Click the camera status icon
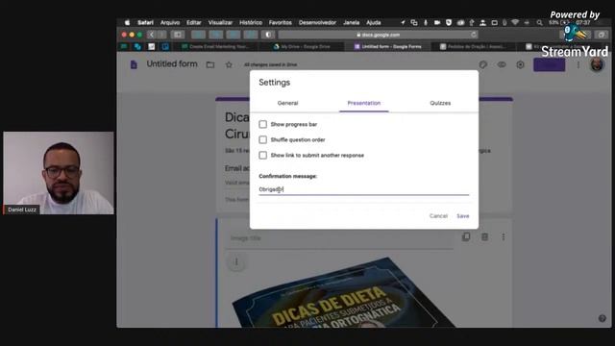 coord(437,23)
